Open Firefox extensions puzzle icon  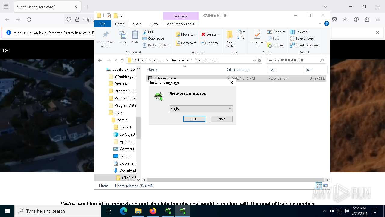pyautogui.click(x=367, y=20)
